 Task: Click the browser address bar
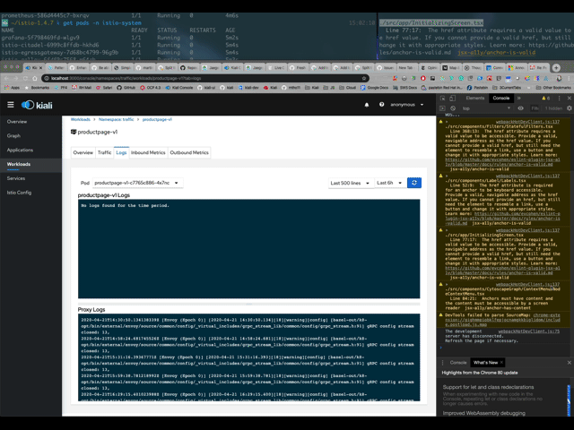click(205, 78)
